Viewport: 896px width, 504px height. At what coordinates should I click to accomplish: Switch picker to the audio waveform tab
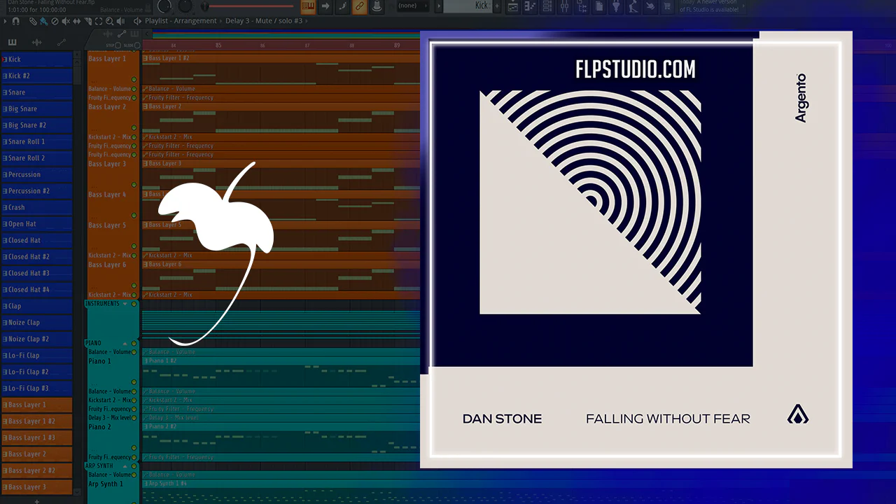(36, 43)
